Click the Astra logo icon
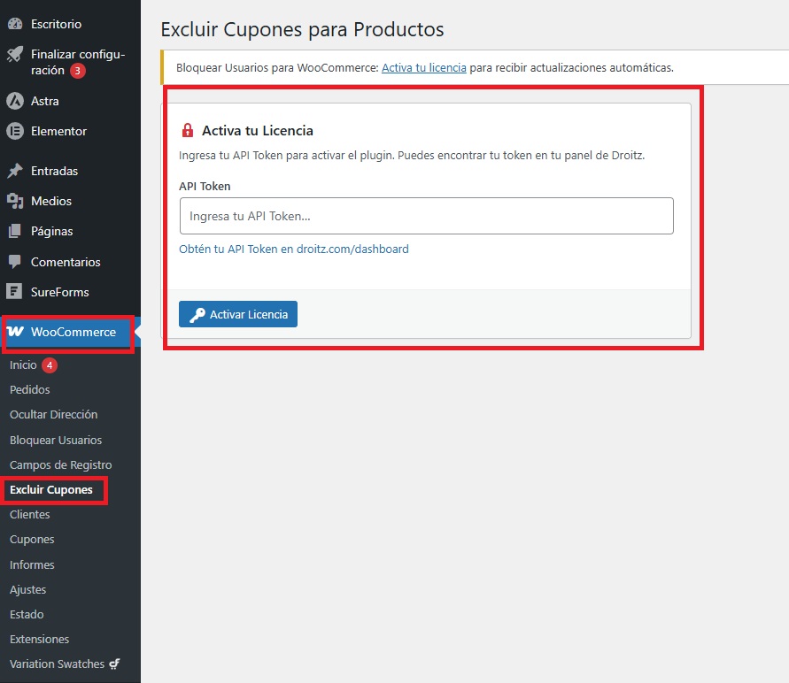 pos(14,101)
